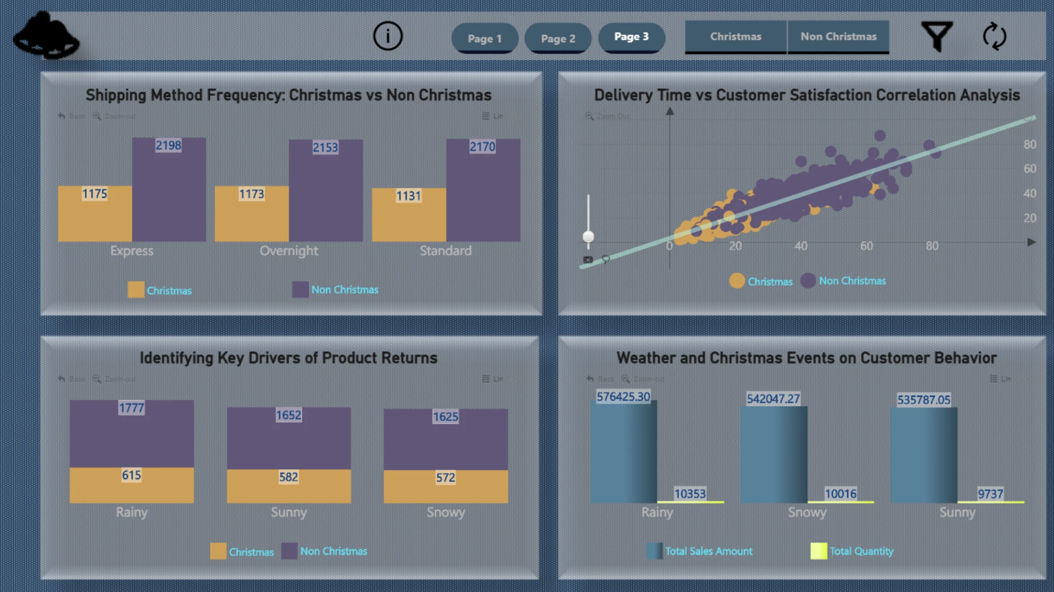1054x592 pixels.
Task: Click the Delivery Time vs Customer Satisfaction title
Action: pos(807,95)
